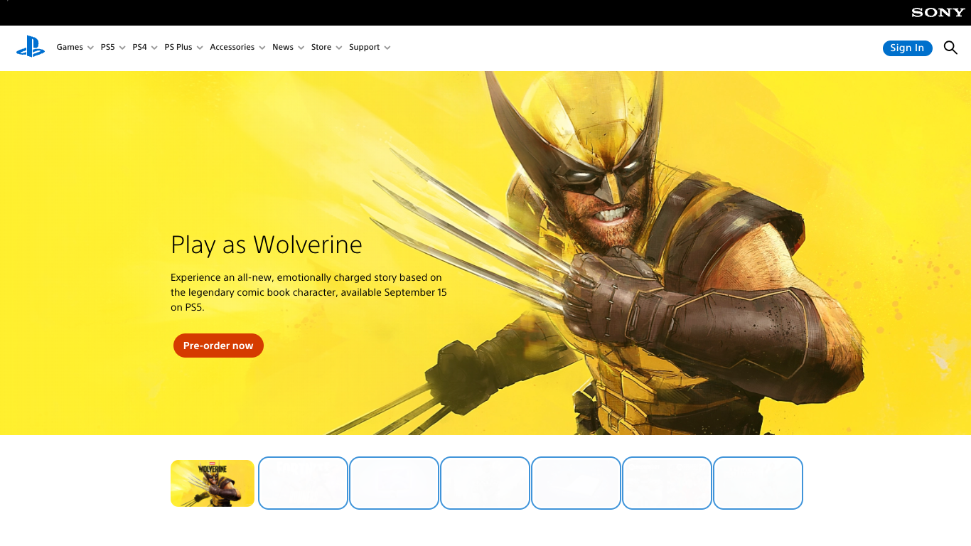Click the PlayStation logo icon
The width and height of the screenshot is (971, 546).
tap(31, 47)
